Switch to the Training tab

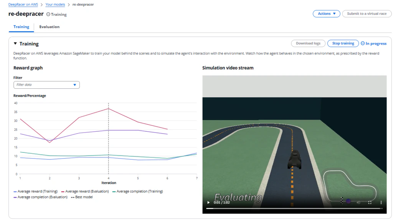point(21,27)
